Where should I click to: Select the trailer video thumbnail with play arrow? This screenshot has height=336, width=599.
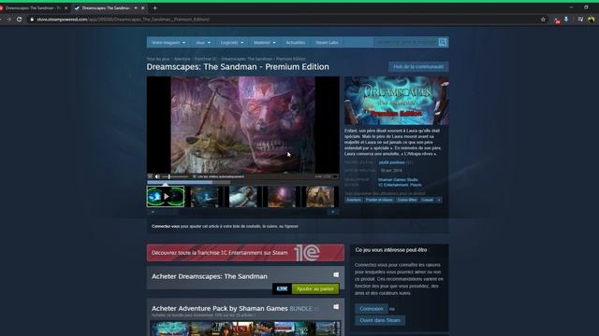click(166, 197)
